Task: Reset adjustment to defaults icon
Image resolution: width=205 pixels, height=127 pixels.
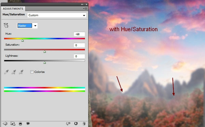Action: (x=76, y=124)
